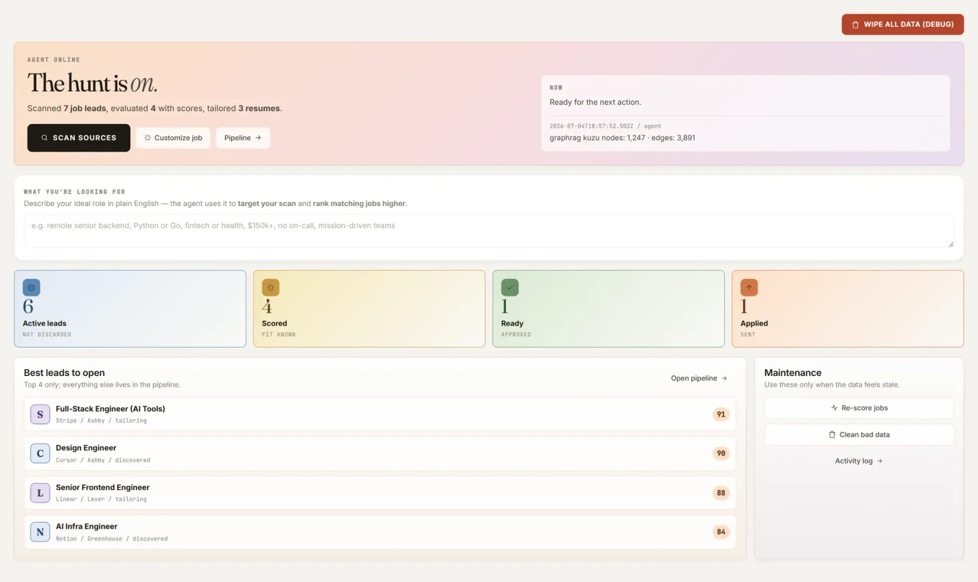Click the pulse icon on Re-score jobs
The height and width of the screenshot is (582, 978).
click(834, 408)
